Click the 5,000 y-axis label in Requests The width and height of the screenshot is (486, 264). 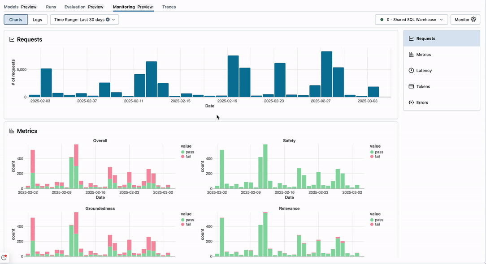pos(22,70)
